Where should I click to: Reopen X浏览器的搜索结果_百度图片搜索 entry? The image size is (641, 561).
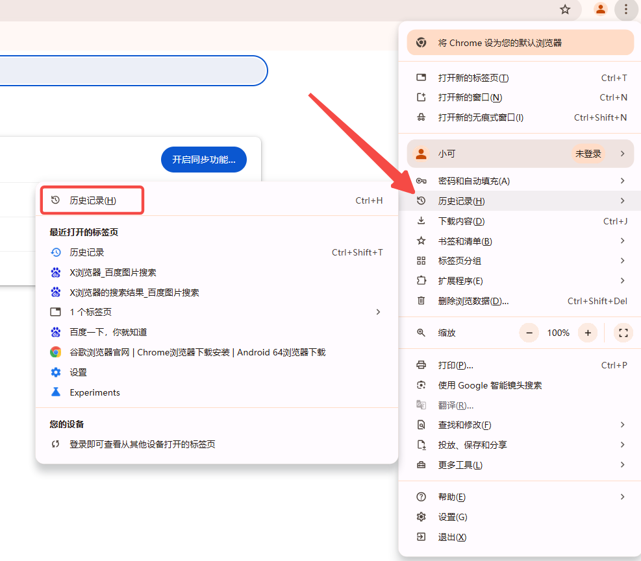click(217, 292)
